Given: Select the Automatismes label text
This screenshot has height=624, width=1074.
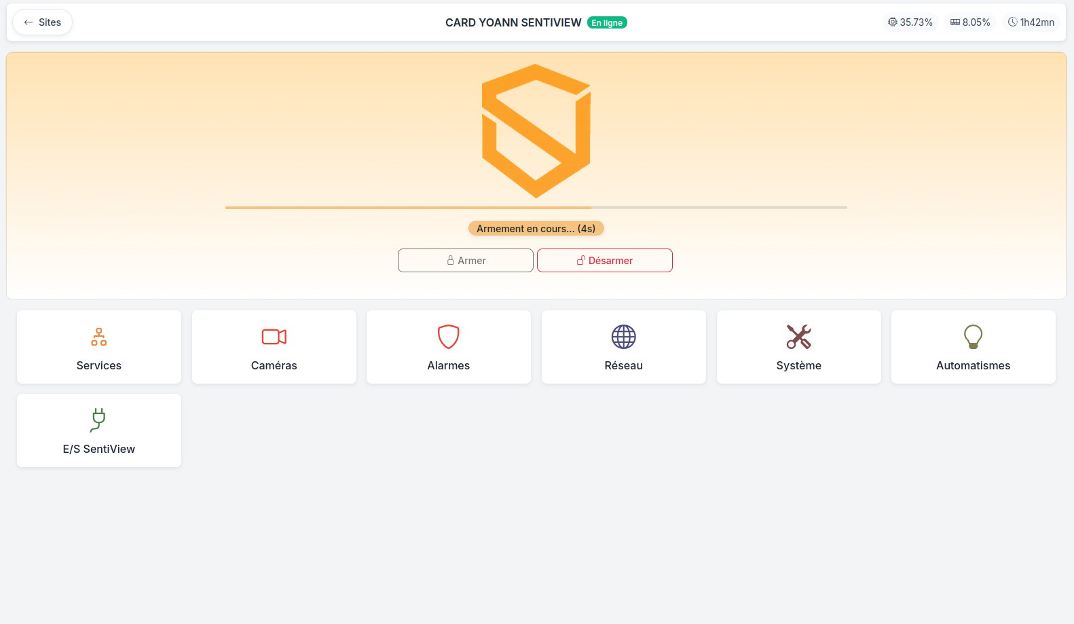Looking at the screenshot, I should point(974,365).
